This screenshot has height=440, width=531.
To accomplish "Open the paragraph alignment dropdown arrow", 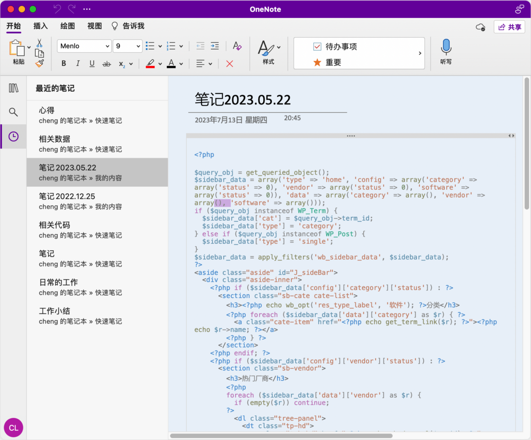I will [x=210, y=64].
